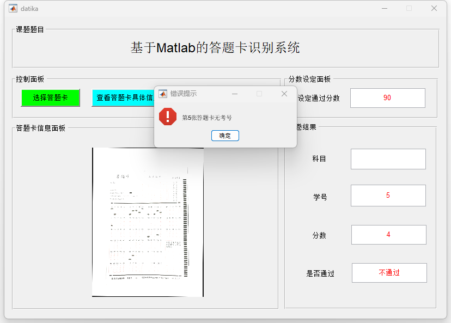Screen dimensions: 451x323
Task: Click the 错误提示 dialog title text
Action: click(184, 94)
